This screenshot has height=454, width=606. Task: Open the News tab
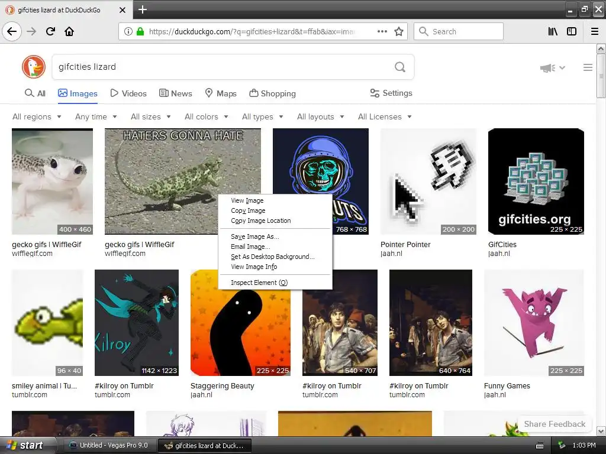tap(175, 93)
